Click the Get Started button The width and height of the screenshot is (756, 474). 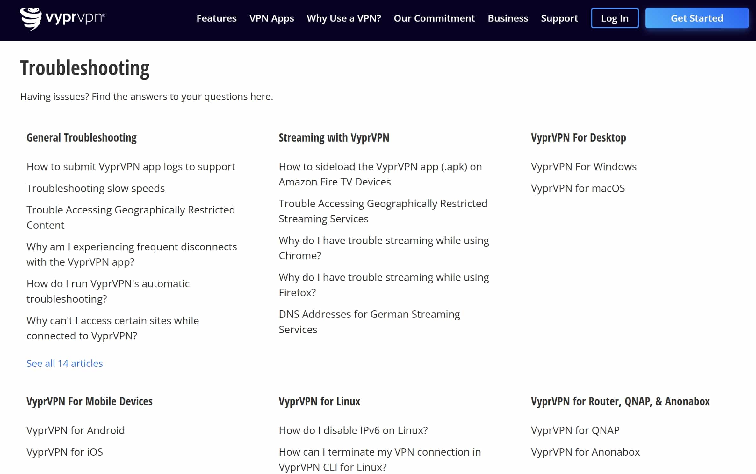[697, 18]
